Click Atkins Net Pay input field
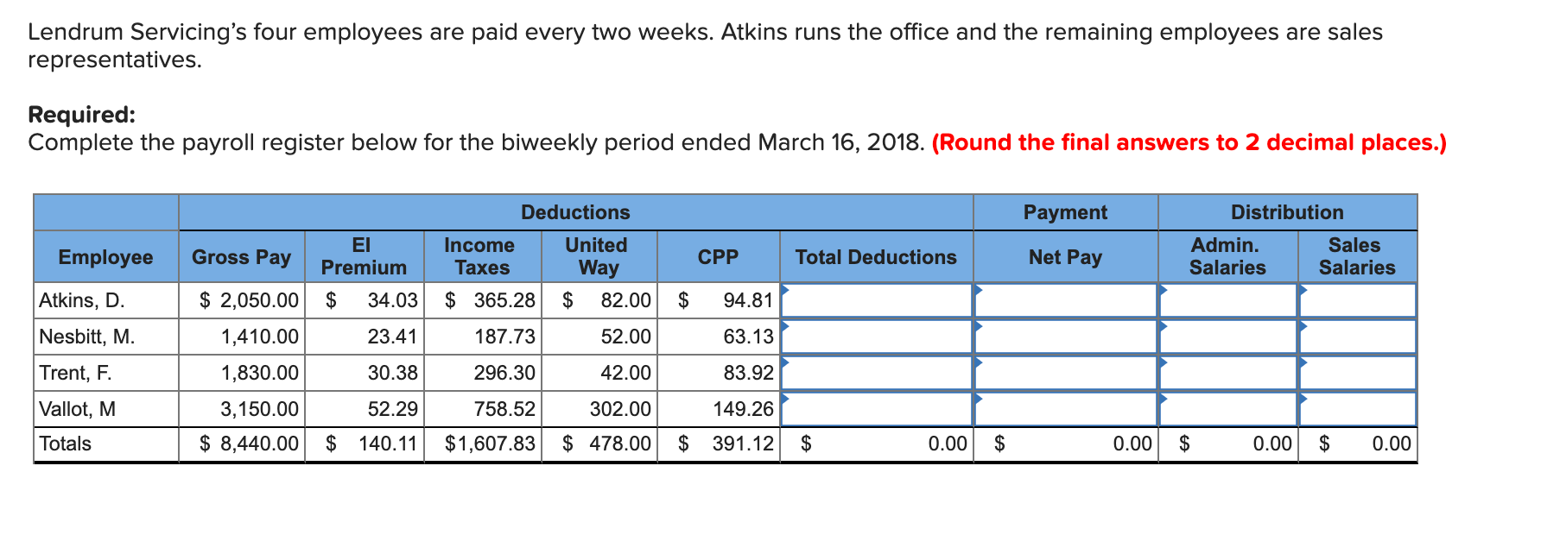The height and width of the screenshot is (554, 1541). tap(1066, 300)
